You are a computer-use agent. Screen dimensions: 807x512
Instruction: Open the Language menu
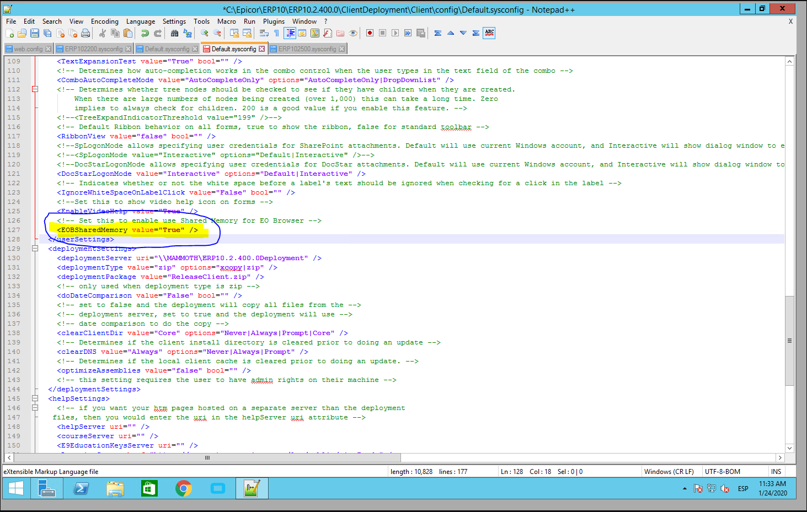(141, 21)
